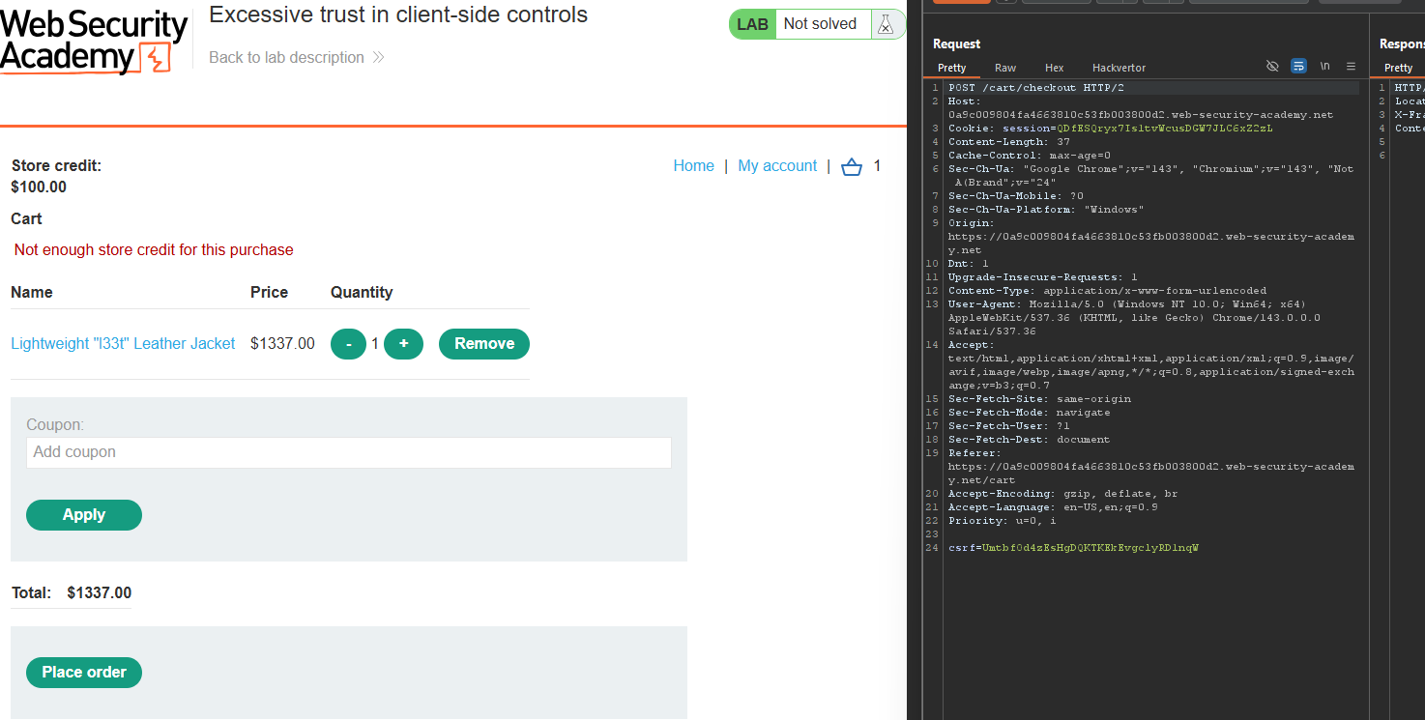Open the shopping basket icon
Image resolution: width=1425 pixels, height=720 pixels.
click(x=851, y=166)
